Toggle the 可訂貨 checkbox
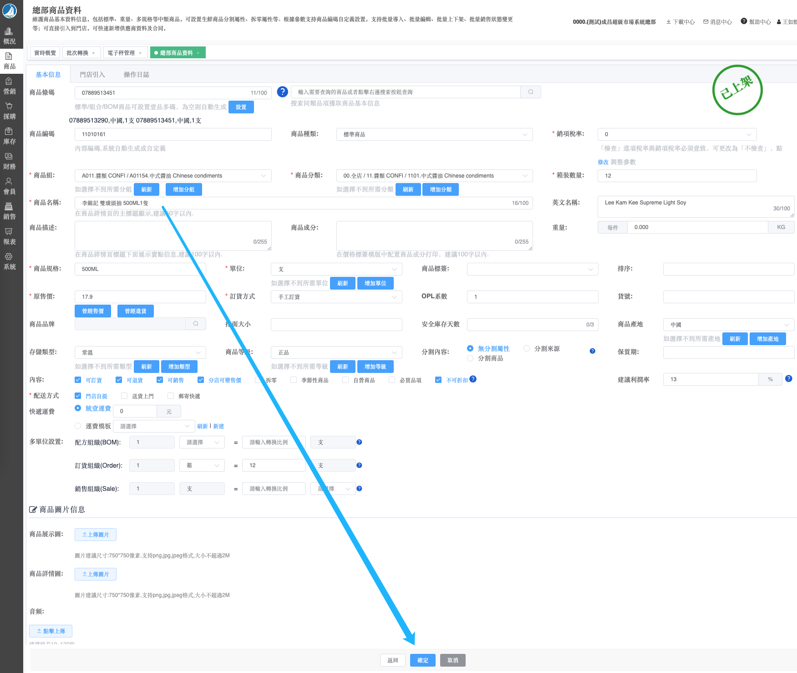This screenshot has width=797, height=673. [78, 380]
